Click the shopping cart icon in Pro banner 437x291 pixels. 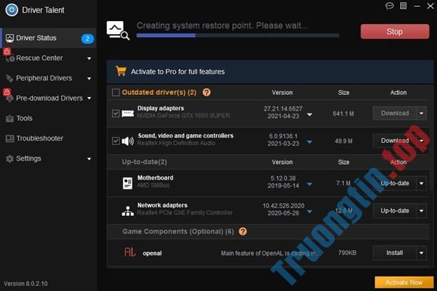pyautogui.click(x=121, y=71)
